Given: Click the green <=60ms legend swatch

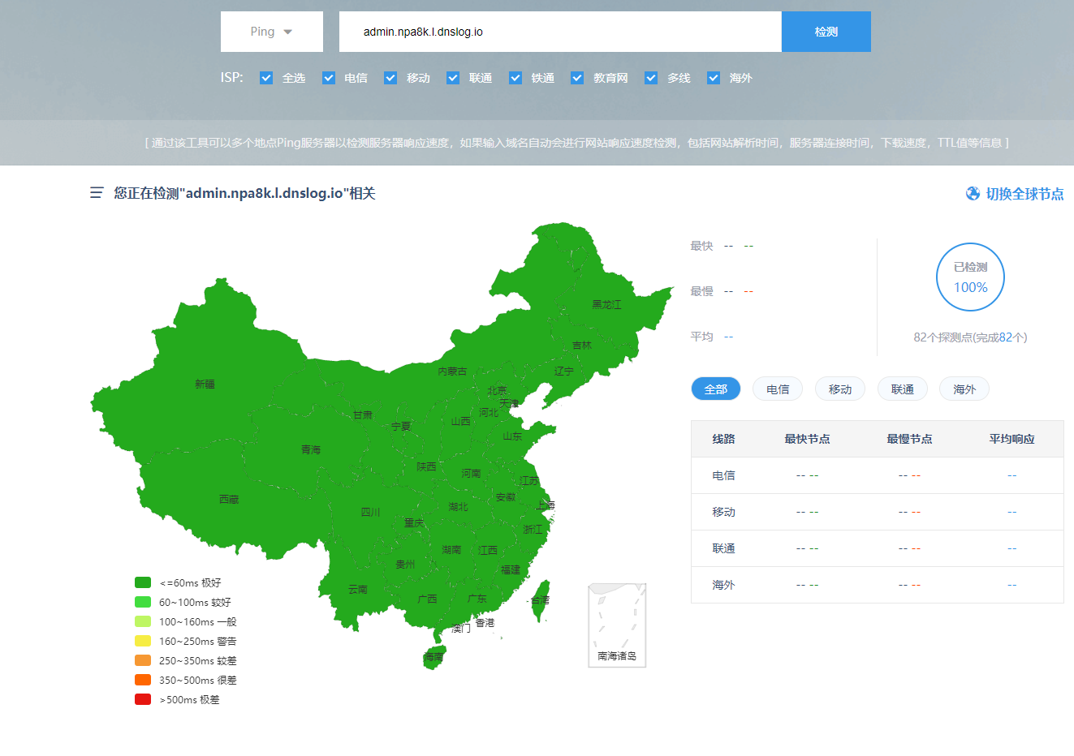Looking at the screenshot, I should [x=143, y=582].
